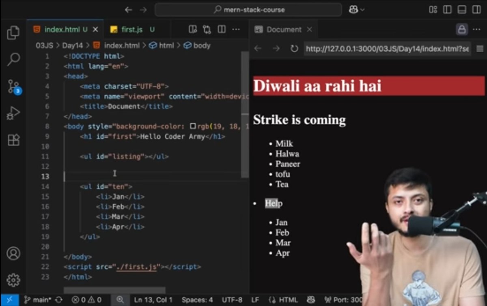Open the Search view in activity bar
This screenshot has width=487, height=306.
coord(13,60)
